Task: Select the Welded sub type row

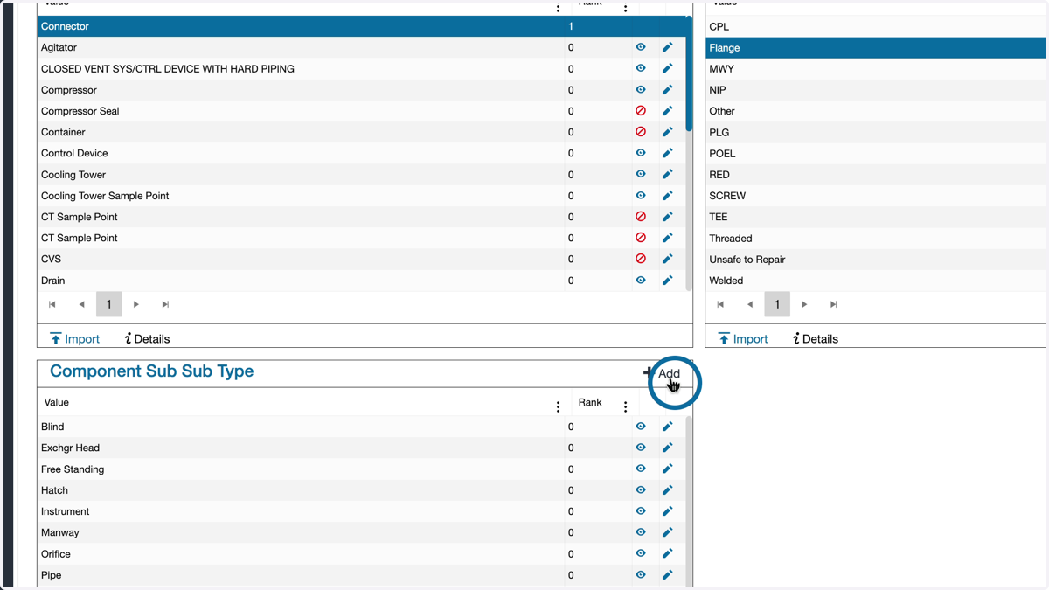Action: [x=876, y=281]
